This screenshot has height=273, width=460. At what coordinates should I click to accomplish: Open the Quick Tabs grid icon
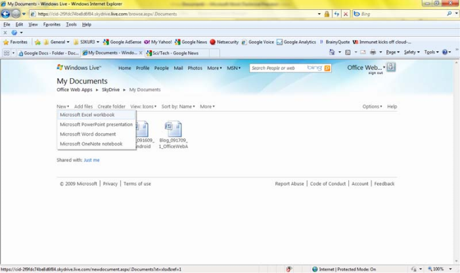tap(6, 53)
